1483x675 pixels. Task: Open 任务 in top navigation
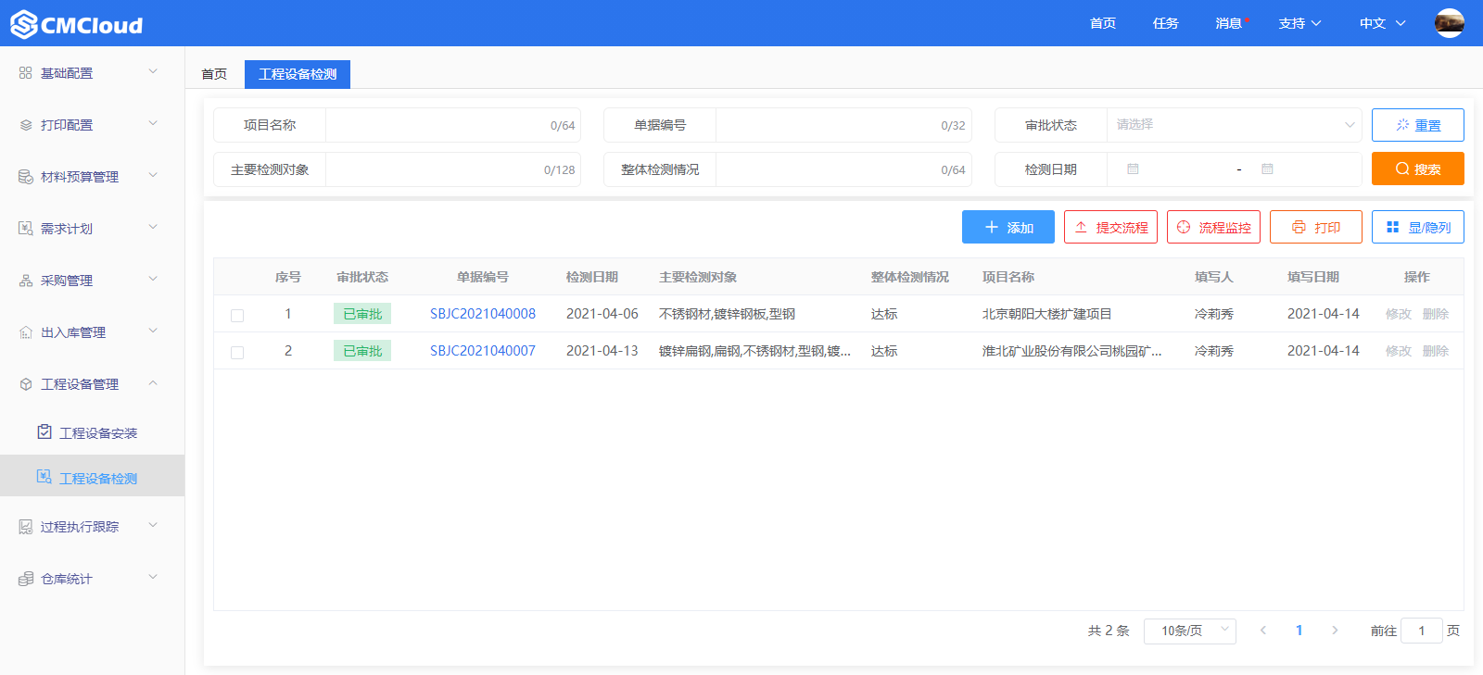(x=1166, y=23)
